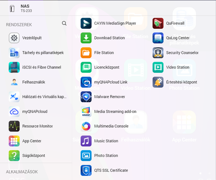Launch the QuFirewall icon
The height and width of the screenshot is (180, 216).
click(x=158, y=23)
